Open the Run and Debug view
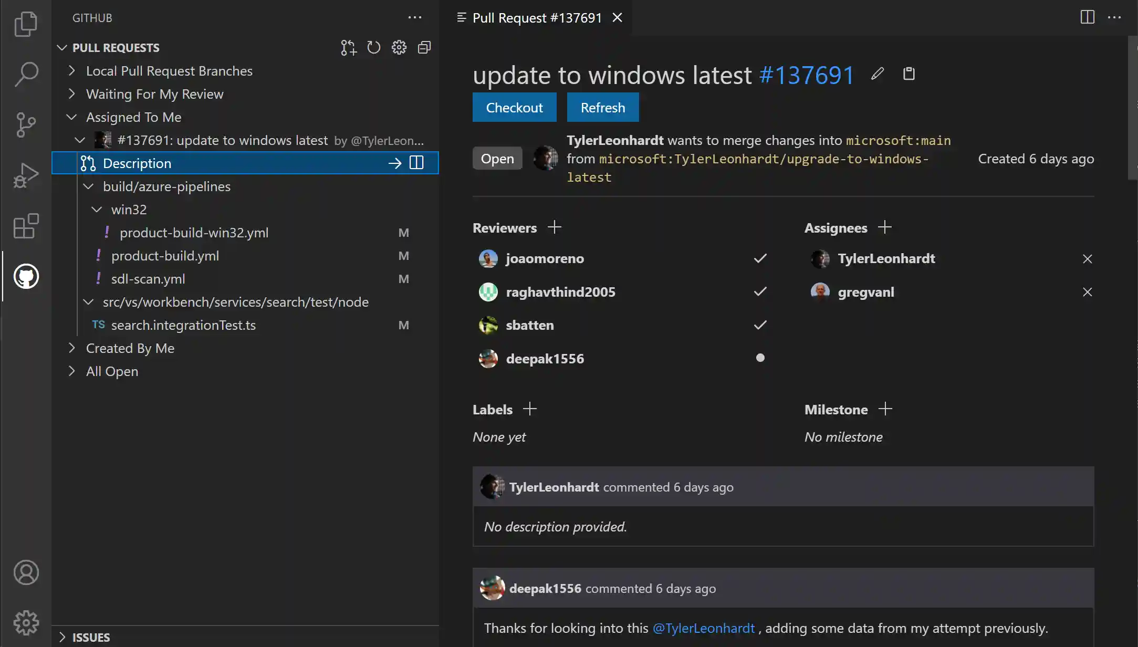This screenshot has height=647, width=1138. [25, 174]
